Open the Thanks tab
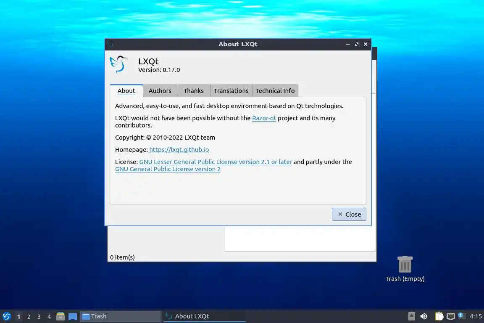 194,90
